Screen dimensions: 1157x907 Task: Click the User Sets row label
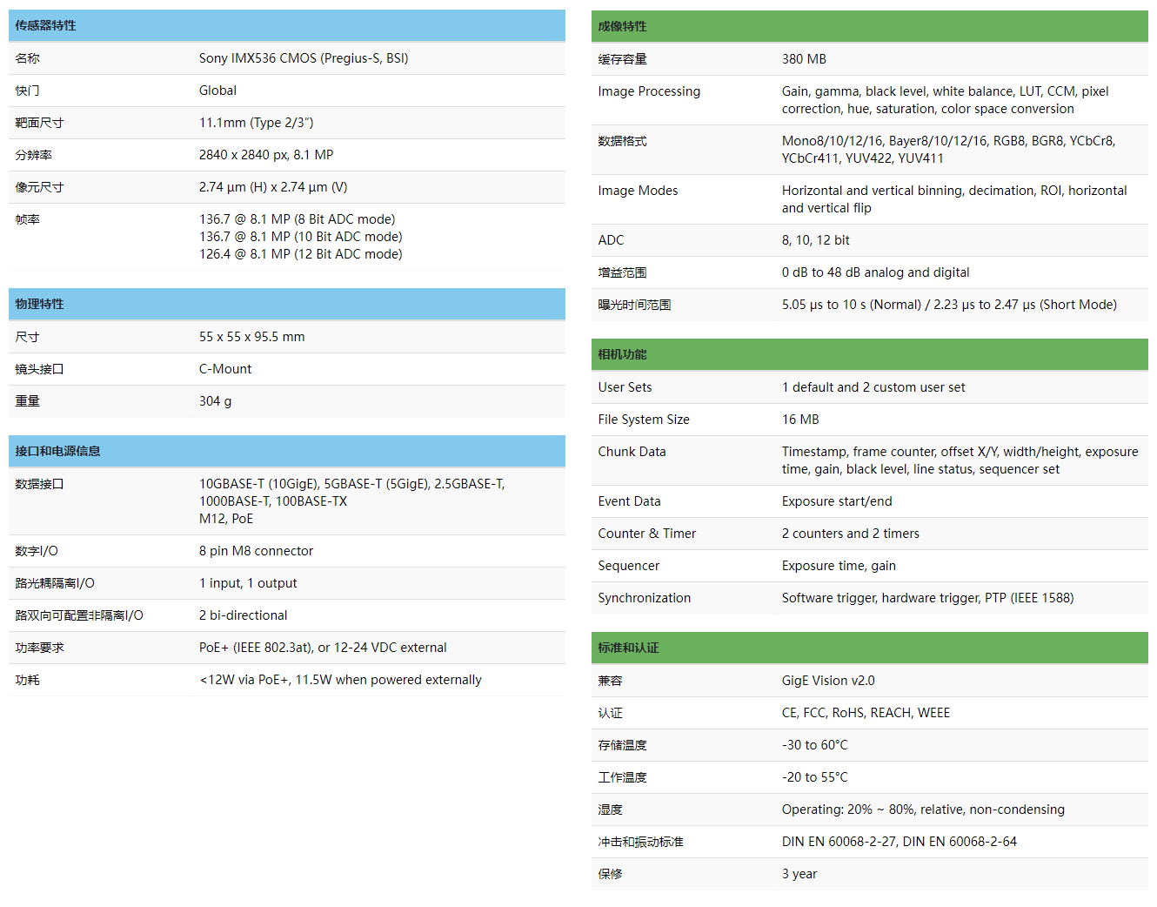pyautogui.click(x=625, y=387)
